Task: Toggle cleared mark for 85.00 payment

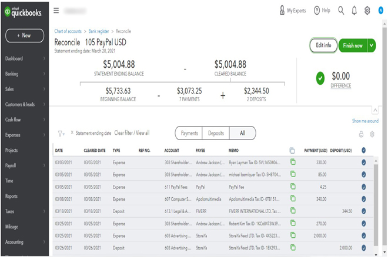Action: (x=363, y=174)
